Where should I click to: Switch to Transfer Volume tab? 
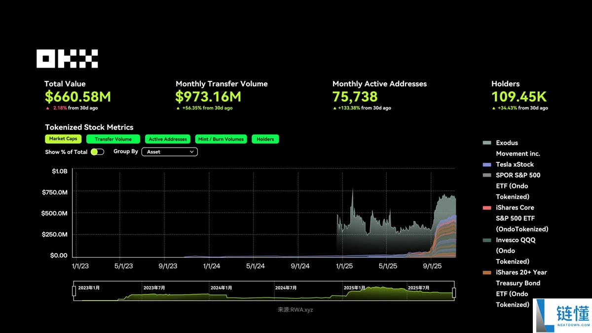click(113, 139)
